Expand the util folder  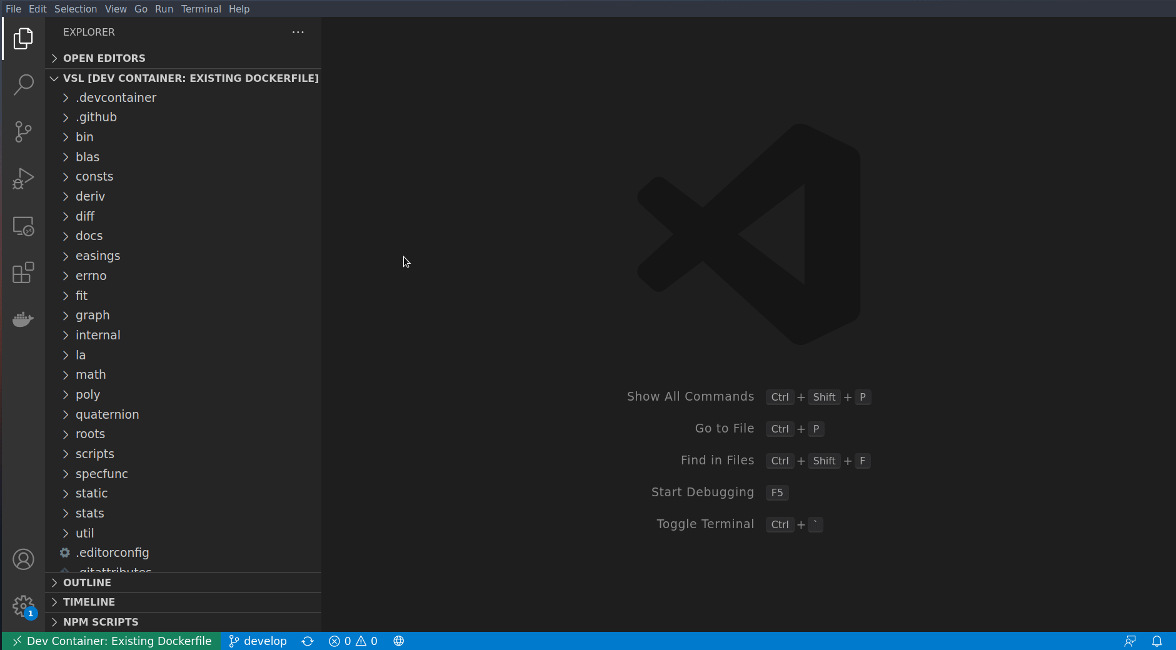pos(183,533)
